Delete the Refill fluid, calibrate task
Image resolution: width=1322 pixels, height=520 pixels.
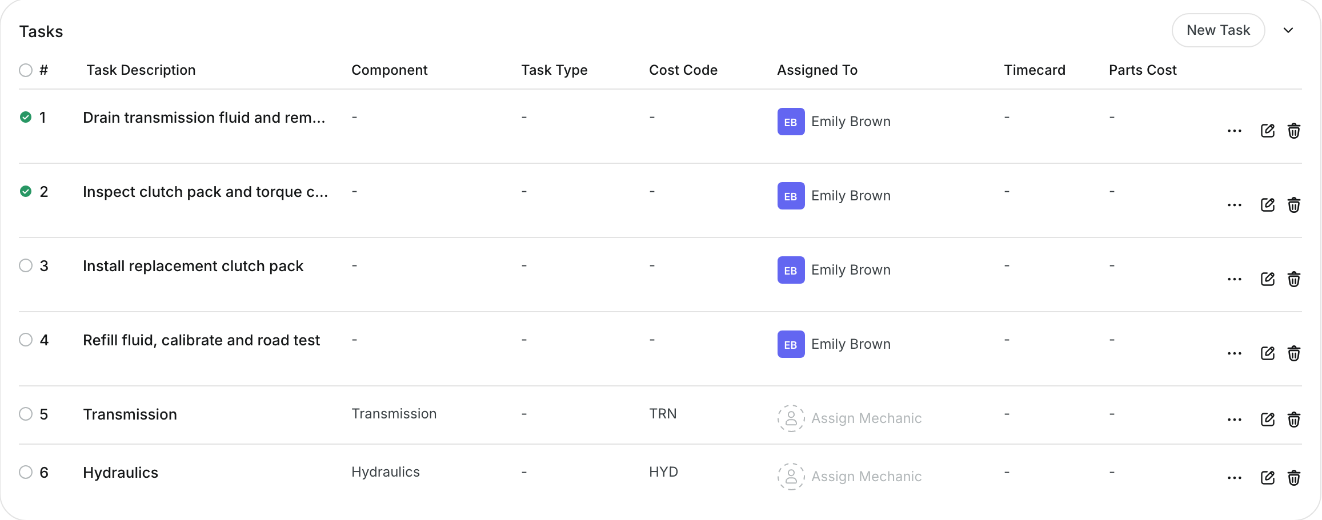click(1294, 353)
